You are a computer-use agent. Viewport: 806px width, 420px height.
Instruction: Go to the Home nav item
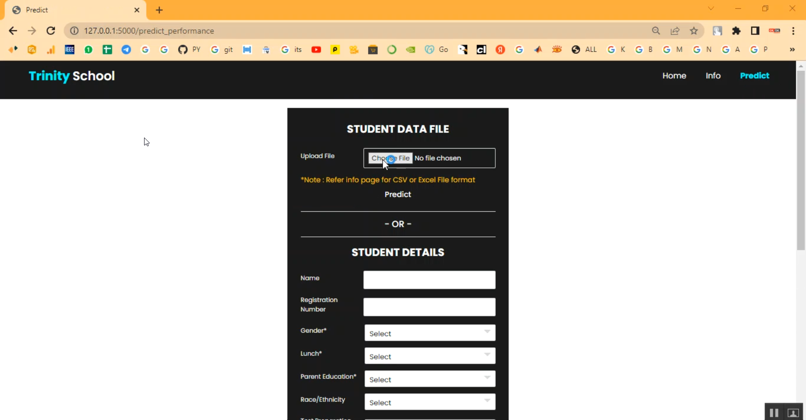(x=674, y=76)
